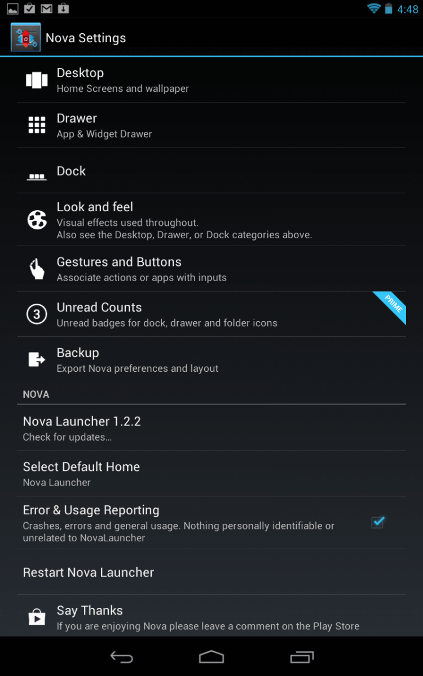Tap the Android back navigation button
This screenshot has width=423, height=676.
pyautogui.click(x=121, y=657)
